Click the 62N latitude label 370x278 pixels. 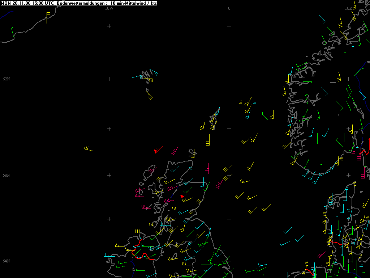tap(6, 79)
